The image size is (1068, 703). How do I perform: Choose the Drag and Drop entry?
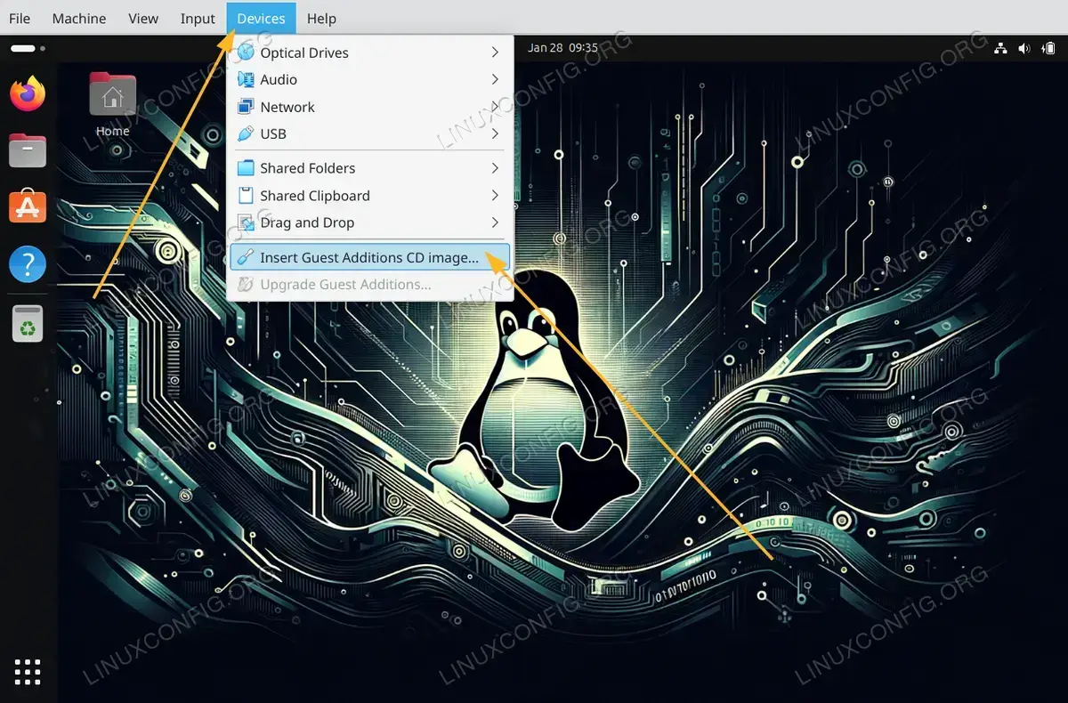coord(370,222)
